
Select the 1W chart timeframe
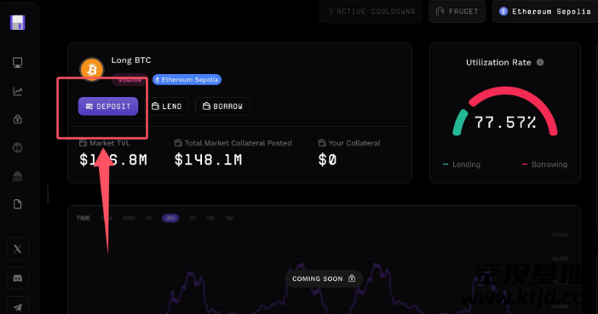tap(210, 218)
